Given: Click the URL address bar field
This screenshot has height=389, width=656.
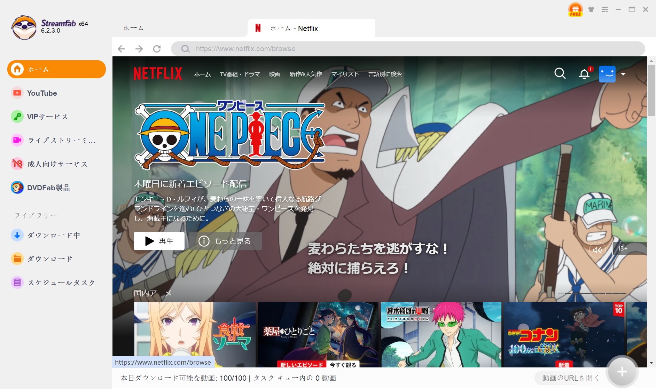Looking at the screenshot, I should (x=408, y=49).
